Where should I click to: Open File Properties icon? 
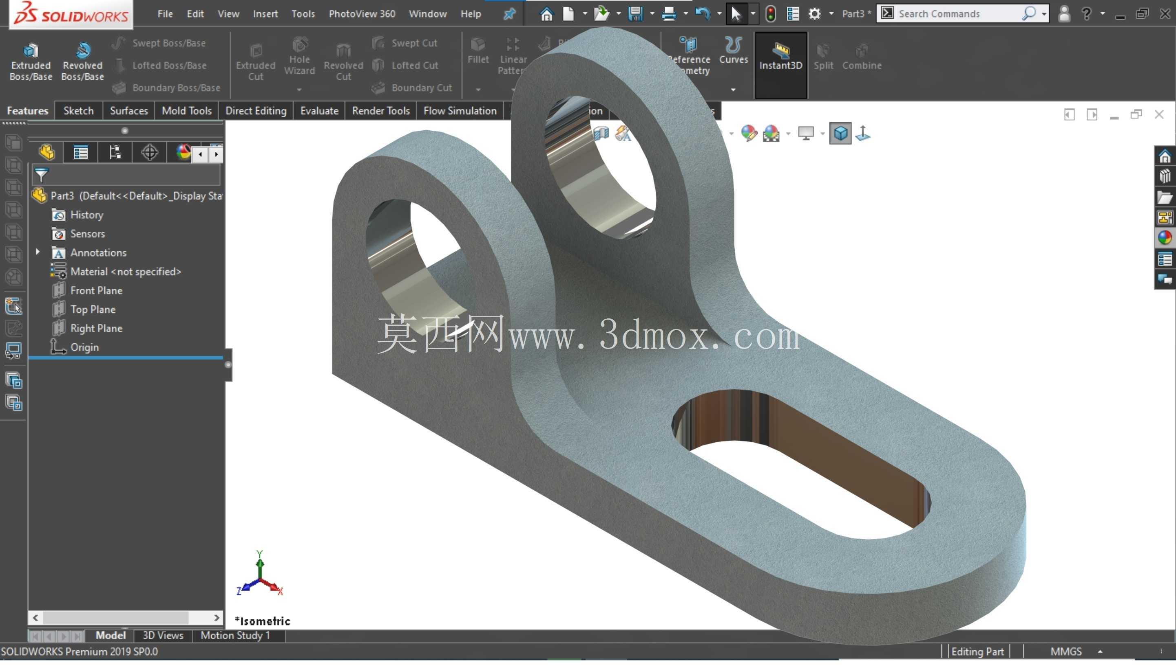793,14
